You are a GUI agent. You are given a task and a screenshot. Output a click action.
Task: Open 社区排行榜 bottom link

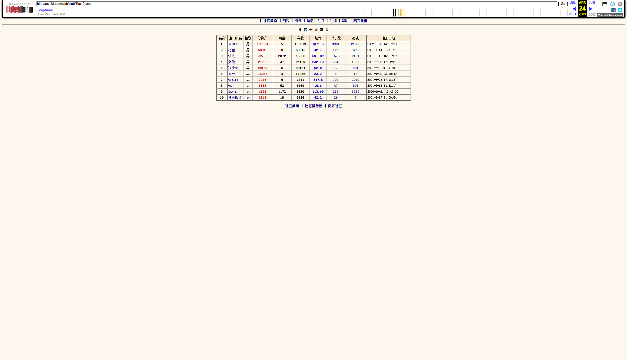point(313,106)
